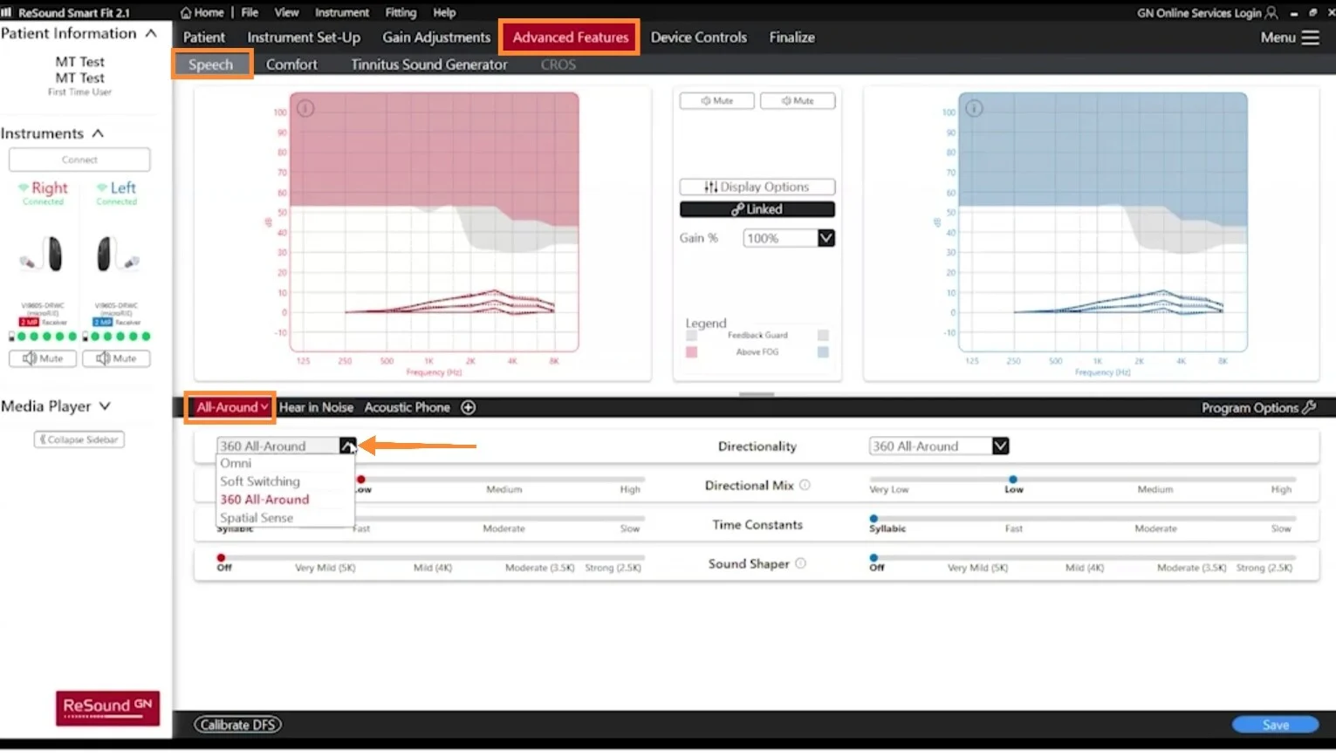Open the hamburger Menu icon
This screenshot has height=756, width=1336.
click(1310, 37)
